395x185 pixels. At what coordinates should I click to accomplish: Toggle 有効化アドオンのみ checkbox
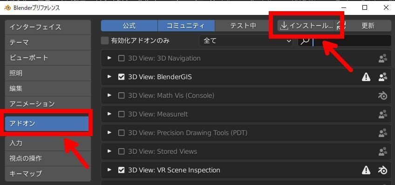(105, 41)
